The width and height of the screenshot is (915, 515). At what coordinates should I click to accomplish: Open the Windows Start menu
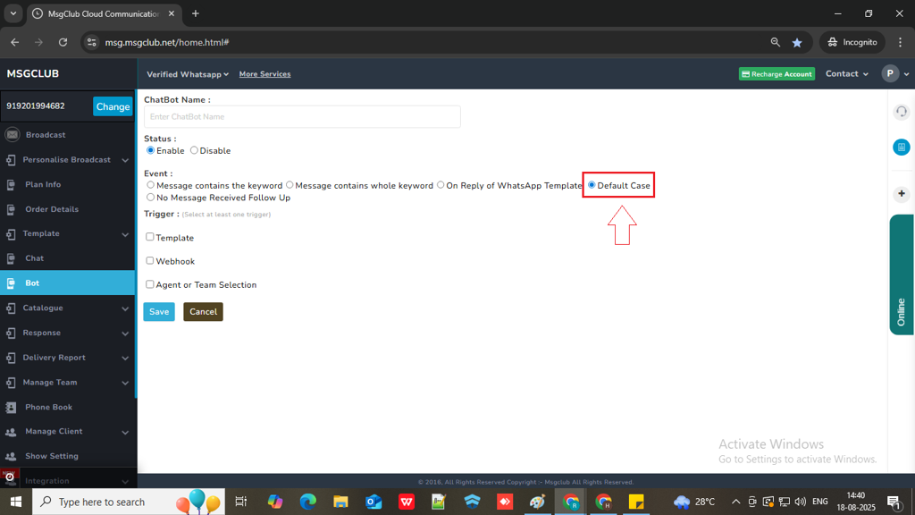click(x=16, y=502)
